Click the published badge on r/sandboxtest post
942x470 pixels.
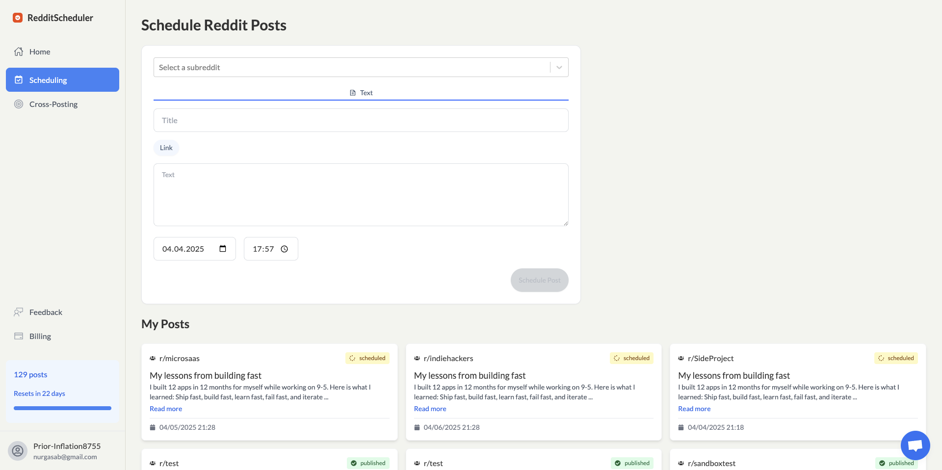[896, 463]
